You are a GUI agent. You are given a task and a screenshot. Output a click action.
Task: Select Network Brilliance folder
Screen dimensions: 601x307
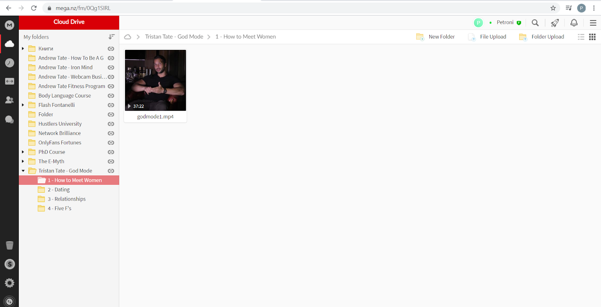59,133
